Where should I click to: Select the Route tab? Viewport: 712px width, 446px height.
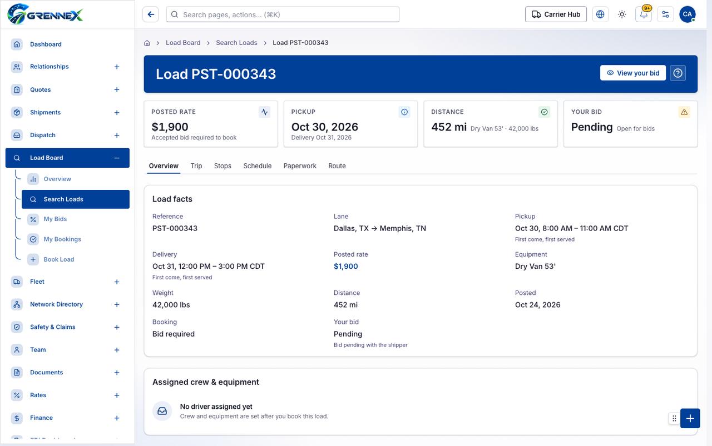coord(337,166)
